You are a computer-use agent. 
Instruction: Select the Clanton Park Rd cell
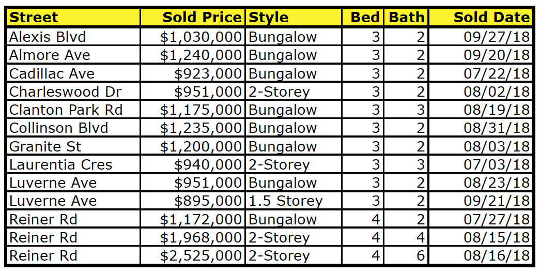click(x=74, y=110)
